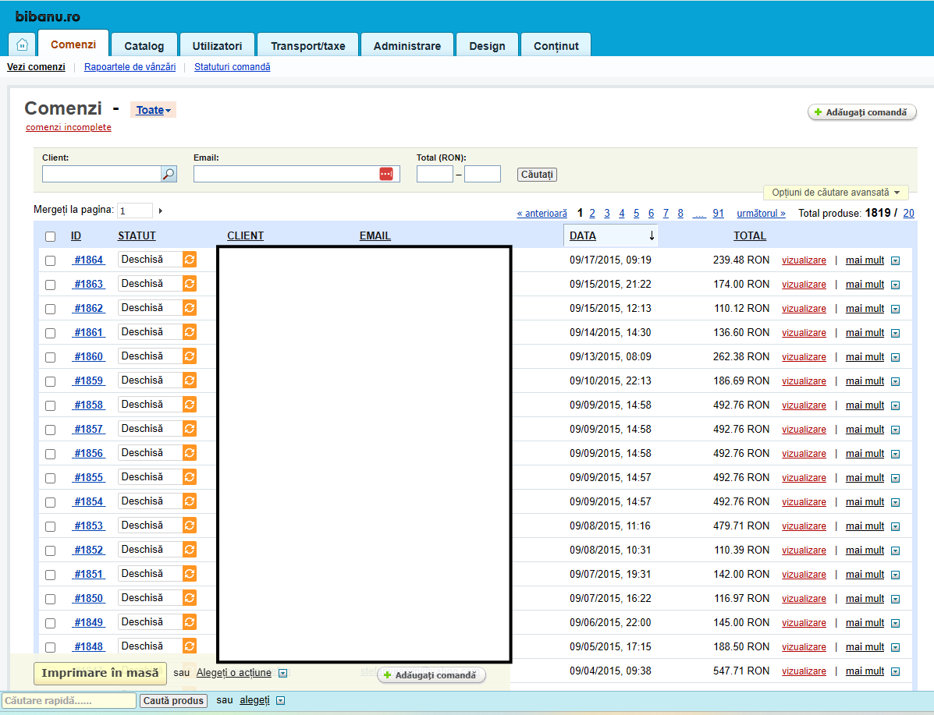Viewport: 934px width, 715px height.
Task: Switch to the Catalog tab
Action: pyautogui.click(x=144, y=46)
